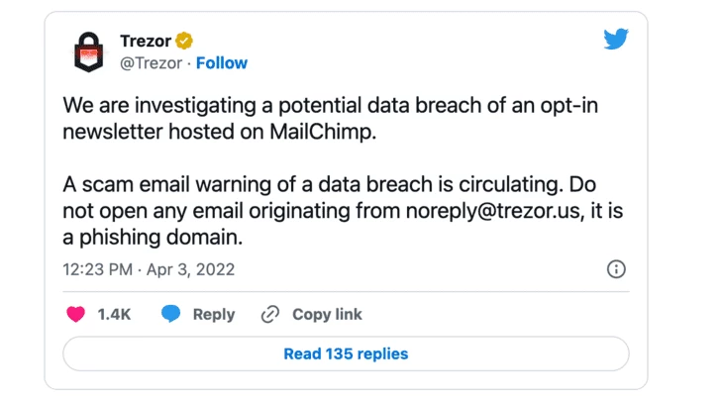Open the Trezor display name
Image resolution: width=723 pixels, height=402 pixels.
tap(146, 41)
